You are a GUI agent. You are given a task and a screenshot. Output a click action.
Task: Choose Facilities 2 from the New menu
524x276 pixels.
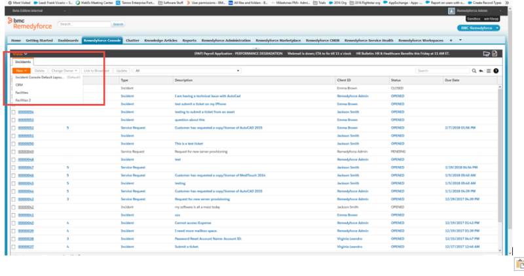(24, 100)
